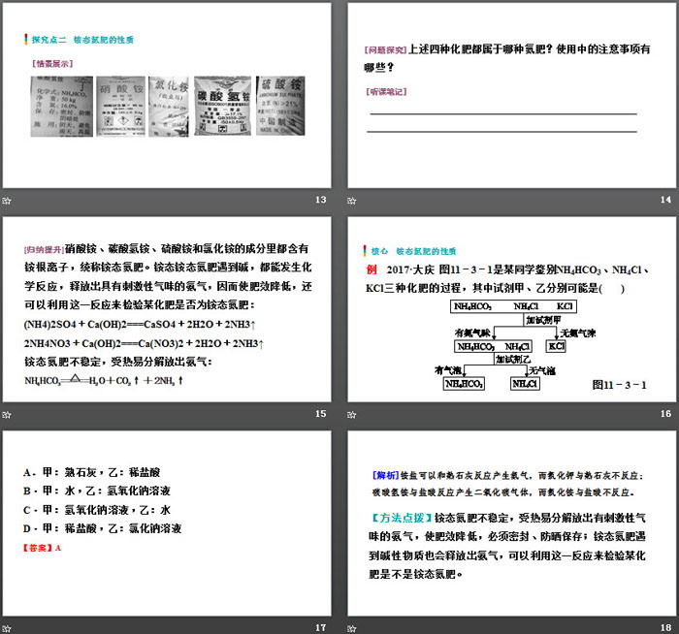Click the animation star under slide 16
The height and width of the screenshot is (634, 679).
pos(353,414)
